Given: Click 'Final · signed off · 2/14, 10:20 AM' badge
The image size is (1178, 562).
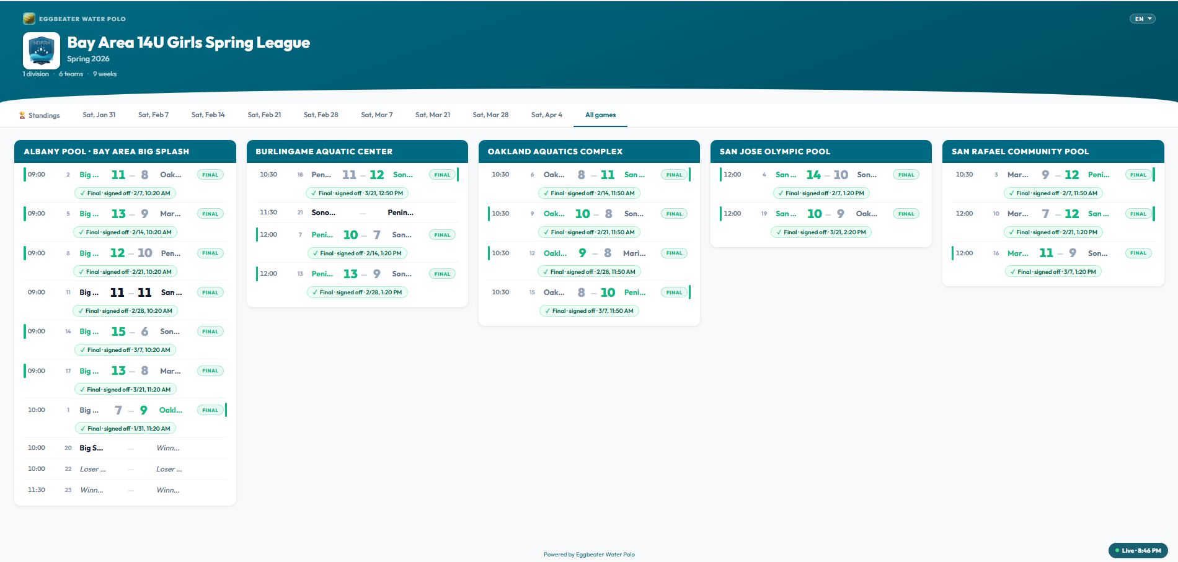Looking at the screenshot, I should pyautogui.click(x=125, y=232).
